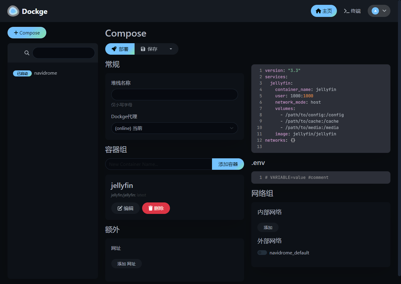This screenshot has height=284, width=401.
Task: Click the New Container Name field
Action: point(158,164)
